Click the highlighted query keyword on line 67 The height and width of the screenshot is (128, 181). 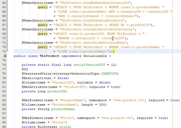tap(42, 25)
